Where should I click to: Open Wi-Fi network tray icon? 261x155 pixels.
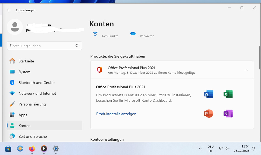(221, 149)
